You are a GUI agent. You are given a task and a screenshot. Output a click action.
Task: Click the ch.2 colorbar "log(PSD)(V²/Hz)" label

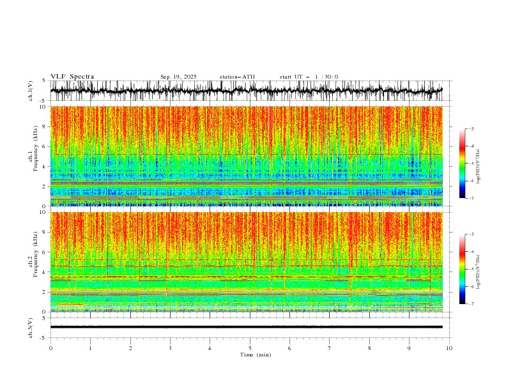479,272
